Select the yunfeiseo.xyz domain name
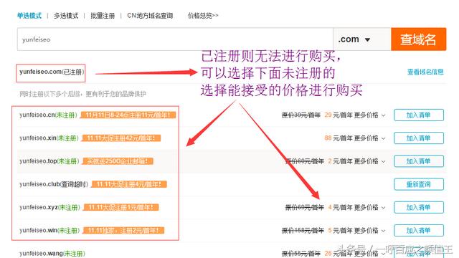The image size is (459, 258). 38,207
